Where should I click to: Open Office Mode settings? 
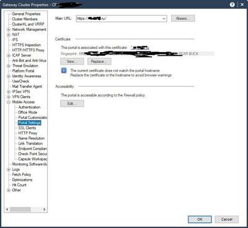pyautogui.click(x=27, y=112)
